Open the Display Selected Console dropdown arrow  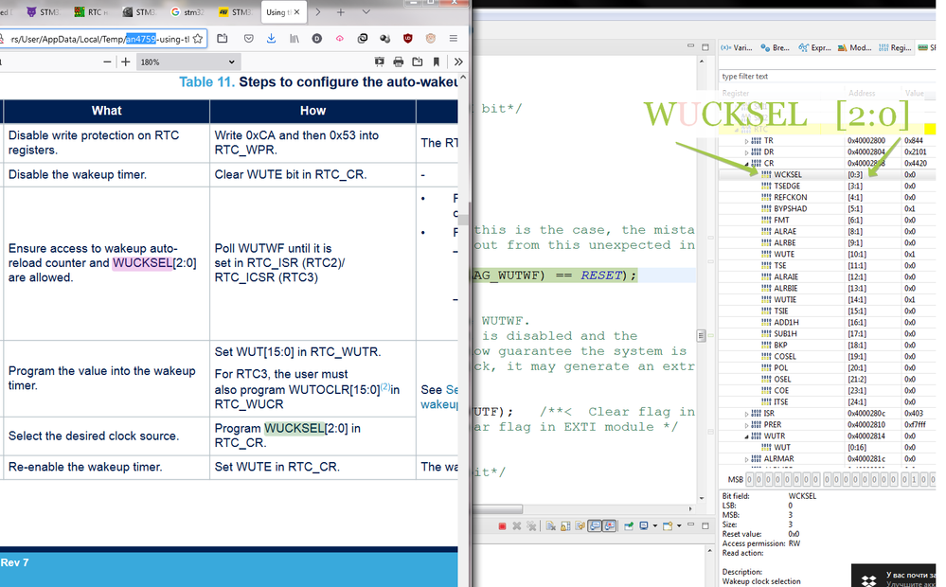pos(655,526)
